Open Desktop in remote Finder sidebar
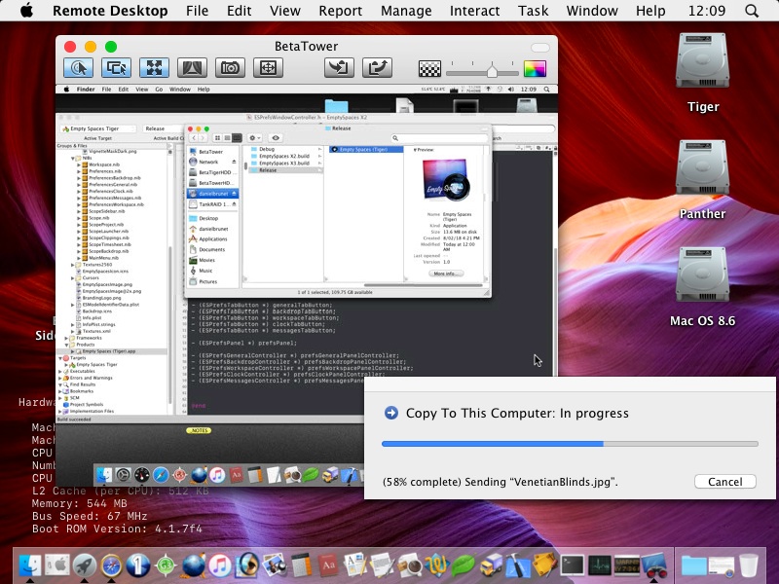Screen dimensions: 779x584 tap(208, 218)
